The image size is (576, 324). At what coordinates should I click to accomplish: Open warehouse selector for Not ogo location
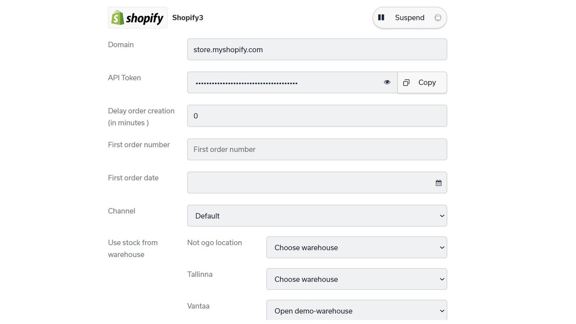(x=356, y=247)
